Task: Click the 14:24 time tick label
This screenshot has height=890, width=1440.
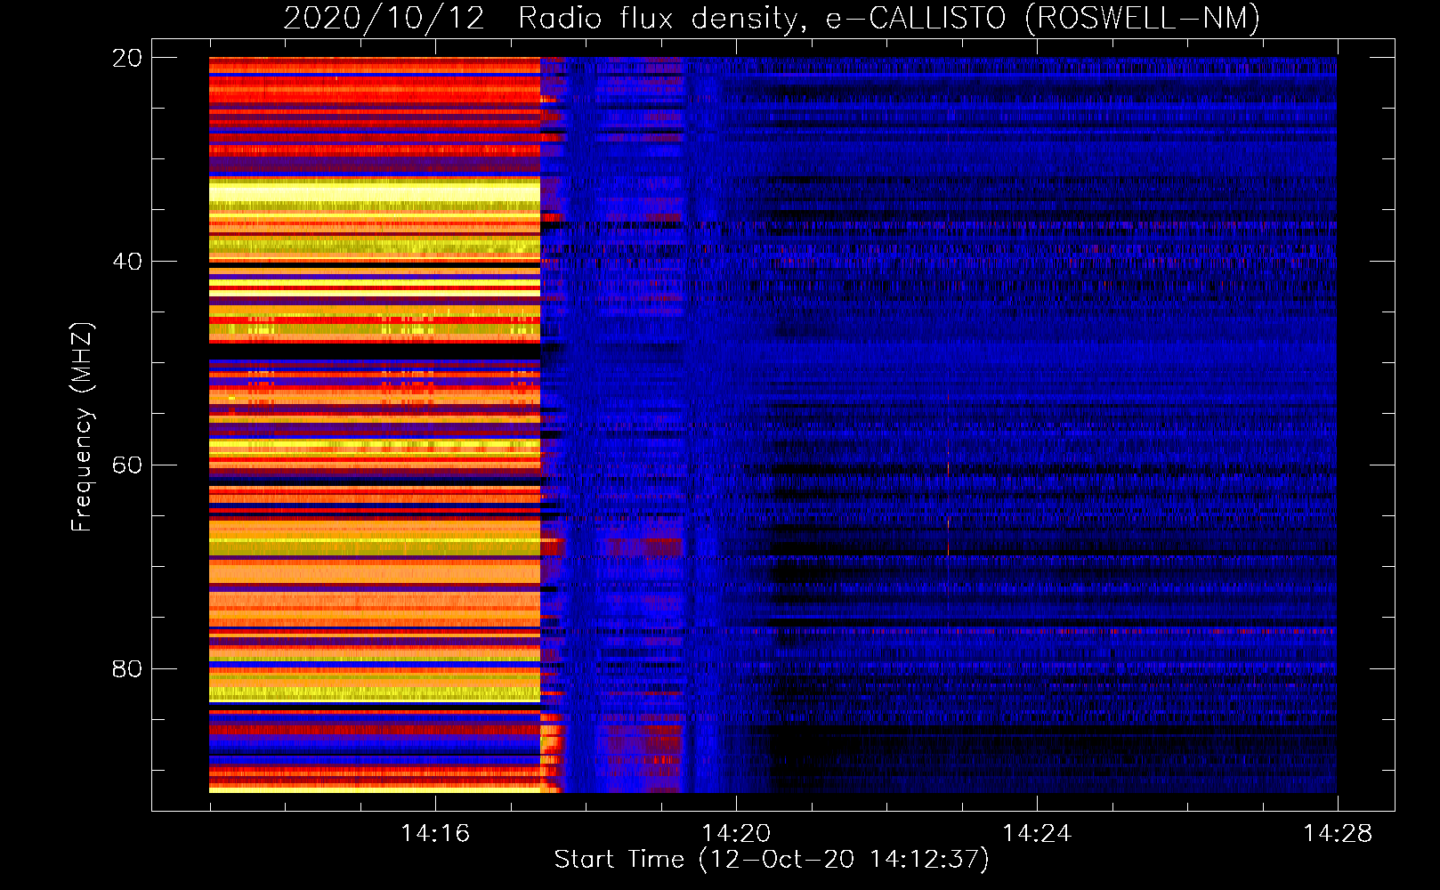Action: point(1037,834)
